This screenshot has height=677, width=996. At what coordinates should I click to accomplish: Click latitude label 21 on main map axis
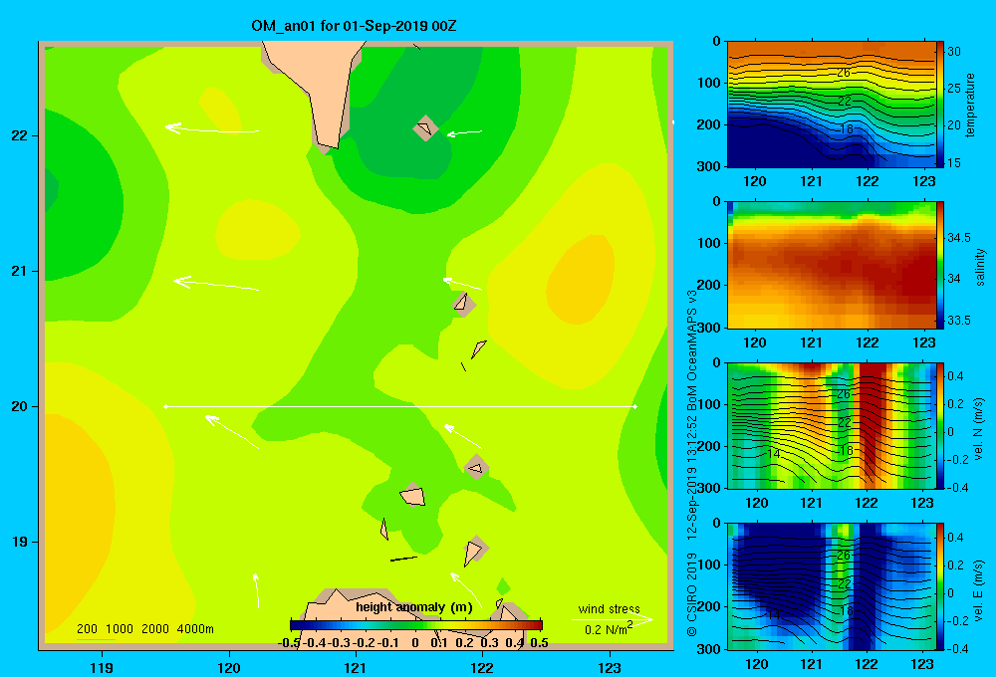coord(20,271)
